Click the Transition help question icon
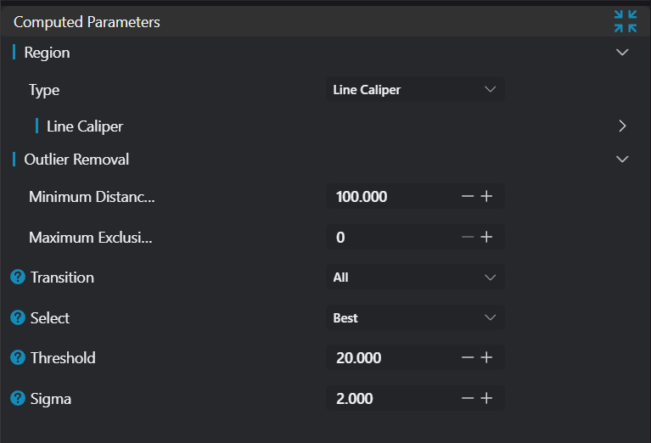The image size is (651, 443). click(18, 278)
